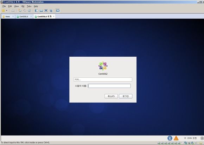Switch to Unity mode icon
This screenshot has width=204, height=145.
point(51,11)
